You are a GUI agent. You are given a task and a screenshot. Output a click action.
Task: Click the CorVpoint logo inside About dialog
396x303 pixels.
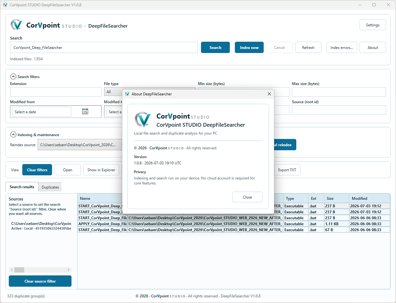[x=143, y=119]
